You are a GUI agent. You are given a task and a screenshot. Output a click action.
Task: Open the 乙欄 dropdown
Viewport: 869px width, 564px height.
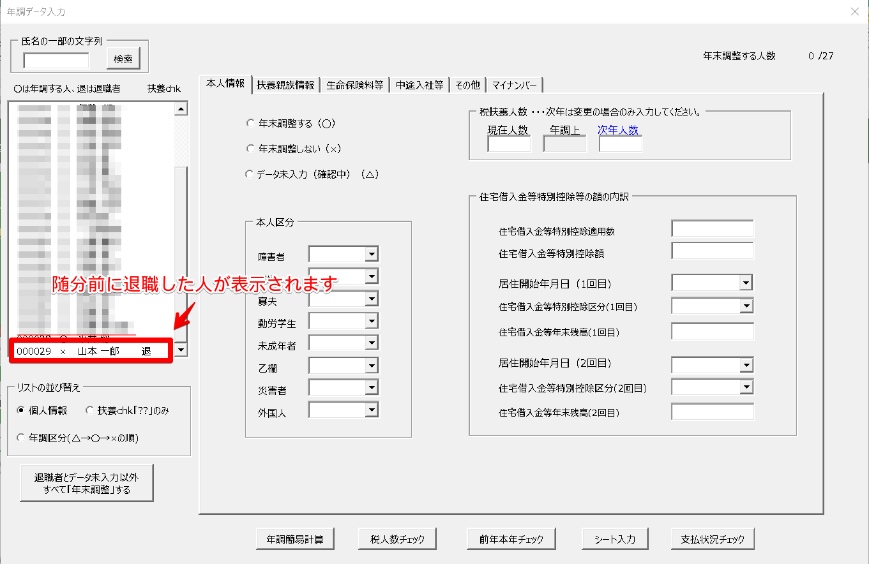(x=372, y=366)
